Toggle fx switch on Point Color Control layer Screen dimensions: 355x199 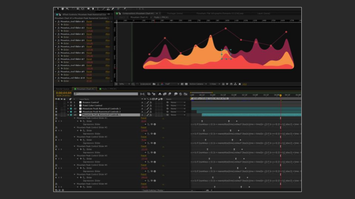150,106
